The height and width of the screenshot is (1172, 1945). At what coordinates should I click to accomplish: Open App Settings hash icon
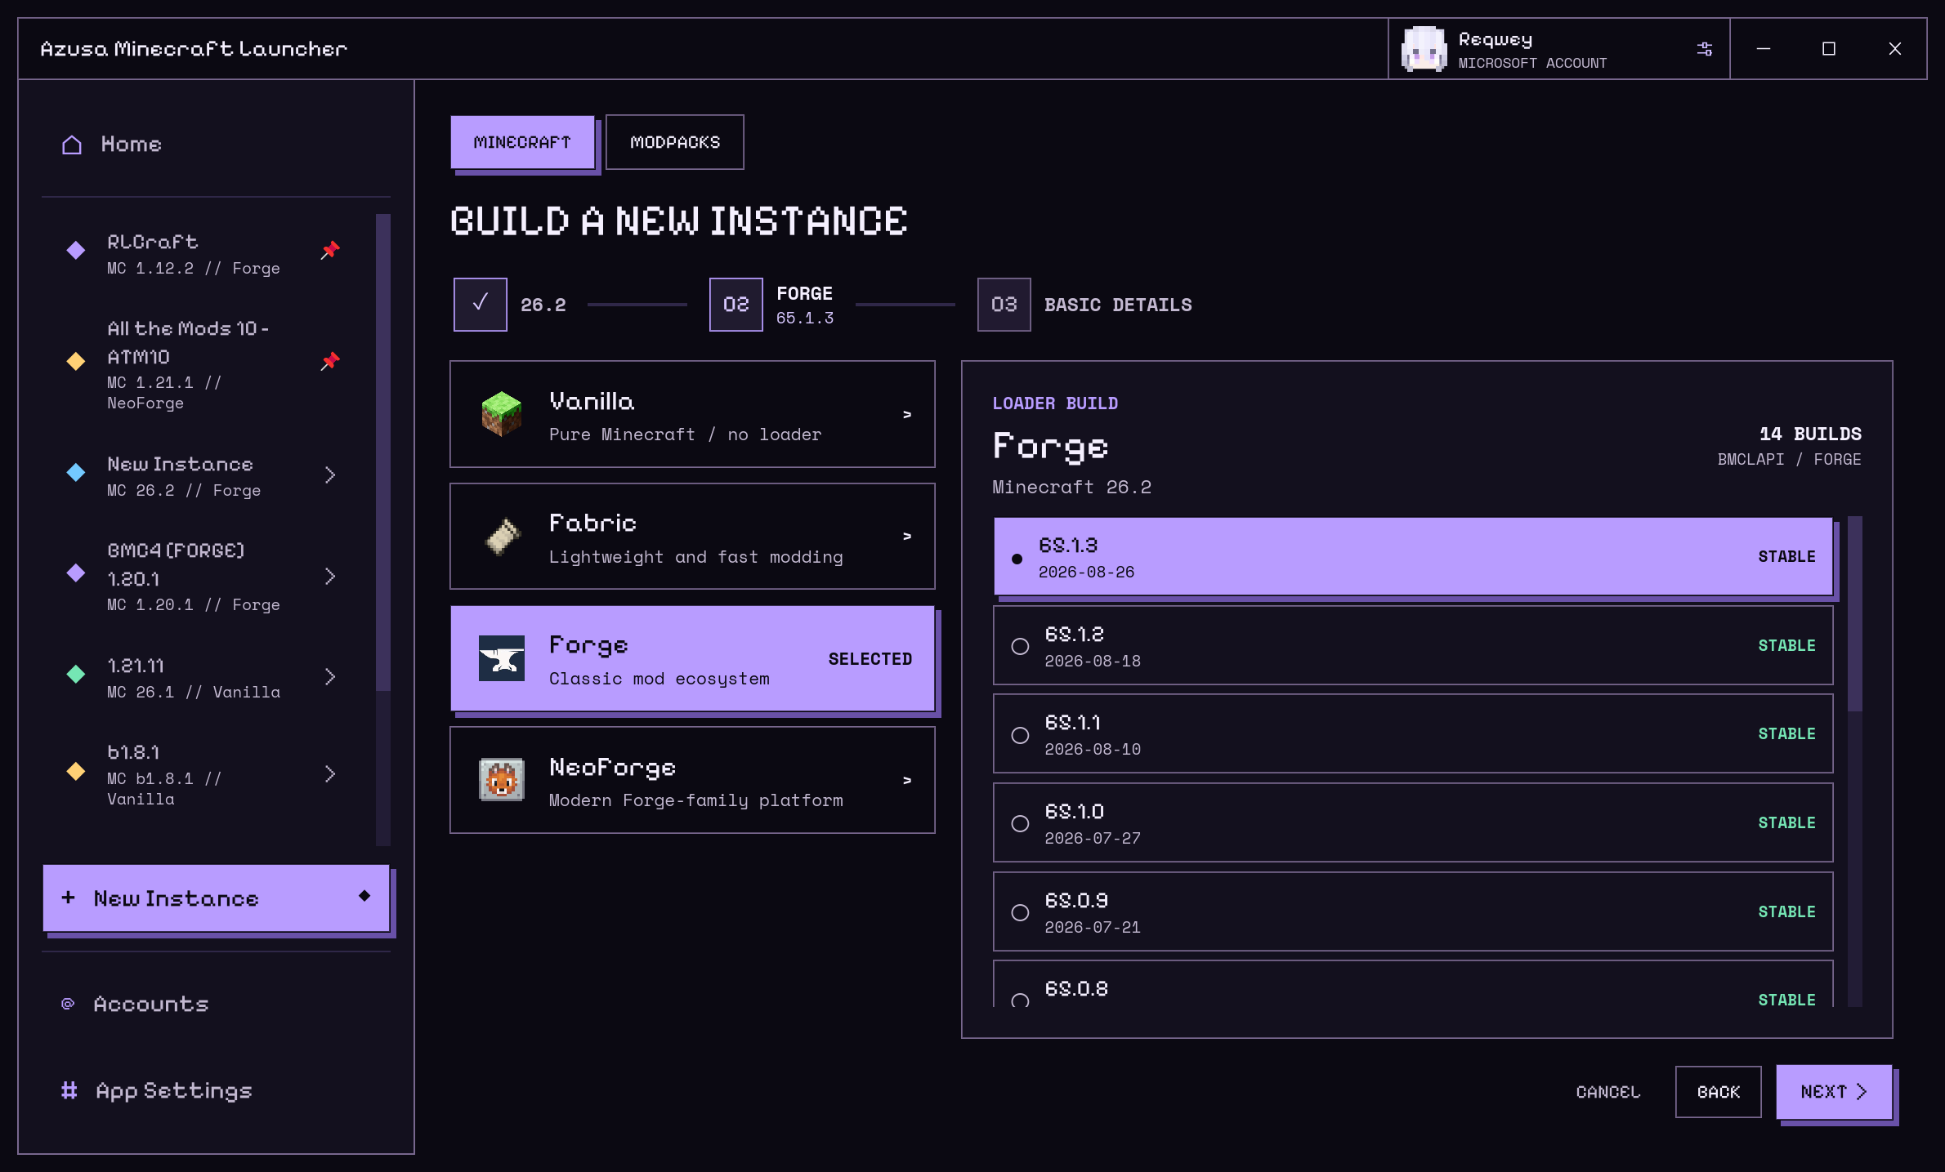click(x=69, y=1090)
